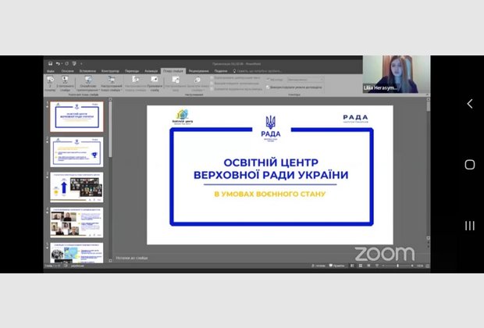Switch to Normal view icon in status bar

point(352,266)
